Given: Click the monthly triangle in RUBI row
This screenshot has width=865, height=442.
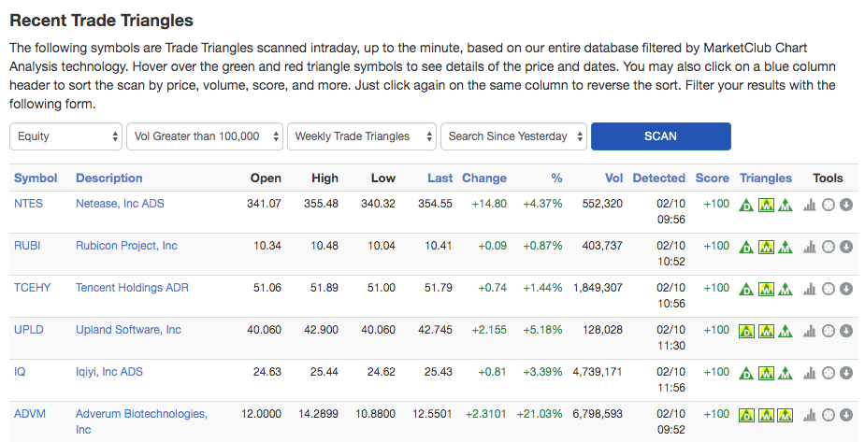Looking at the screenshot, I should click(x=785, y=247).
